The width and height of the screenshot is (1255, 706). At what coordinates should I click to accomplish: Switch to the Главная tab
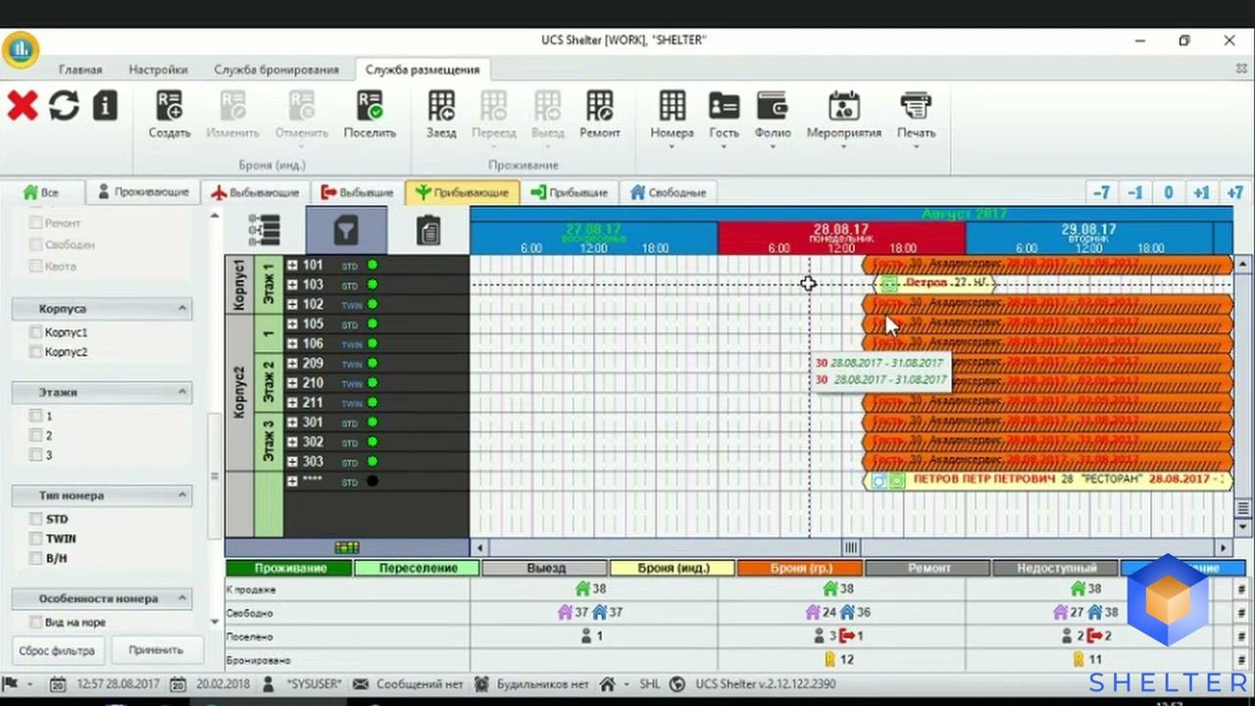coord(80,70)
